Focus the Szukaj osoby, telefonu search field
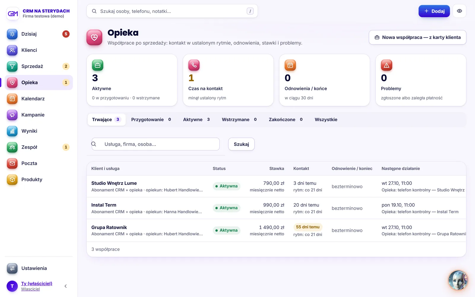The image size is (475, 297). (x=172, y=11)
